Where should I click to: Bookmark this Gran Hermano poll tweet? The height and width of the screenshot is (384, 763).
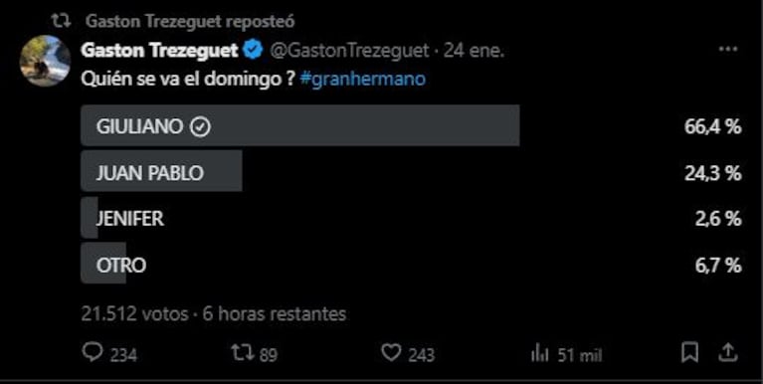click(690, 352)
